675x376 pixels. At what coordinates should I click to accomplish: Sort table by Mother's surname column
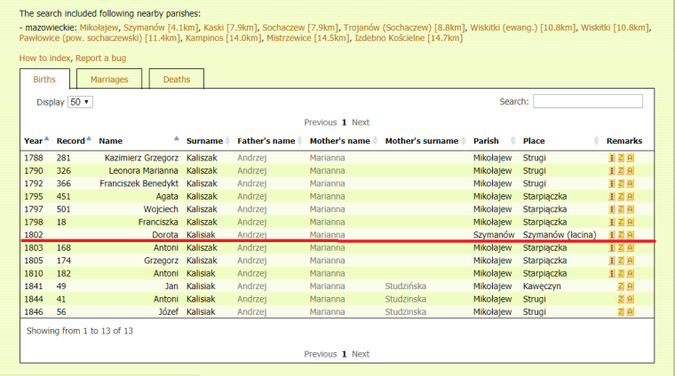click(x=424, y=141)
